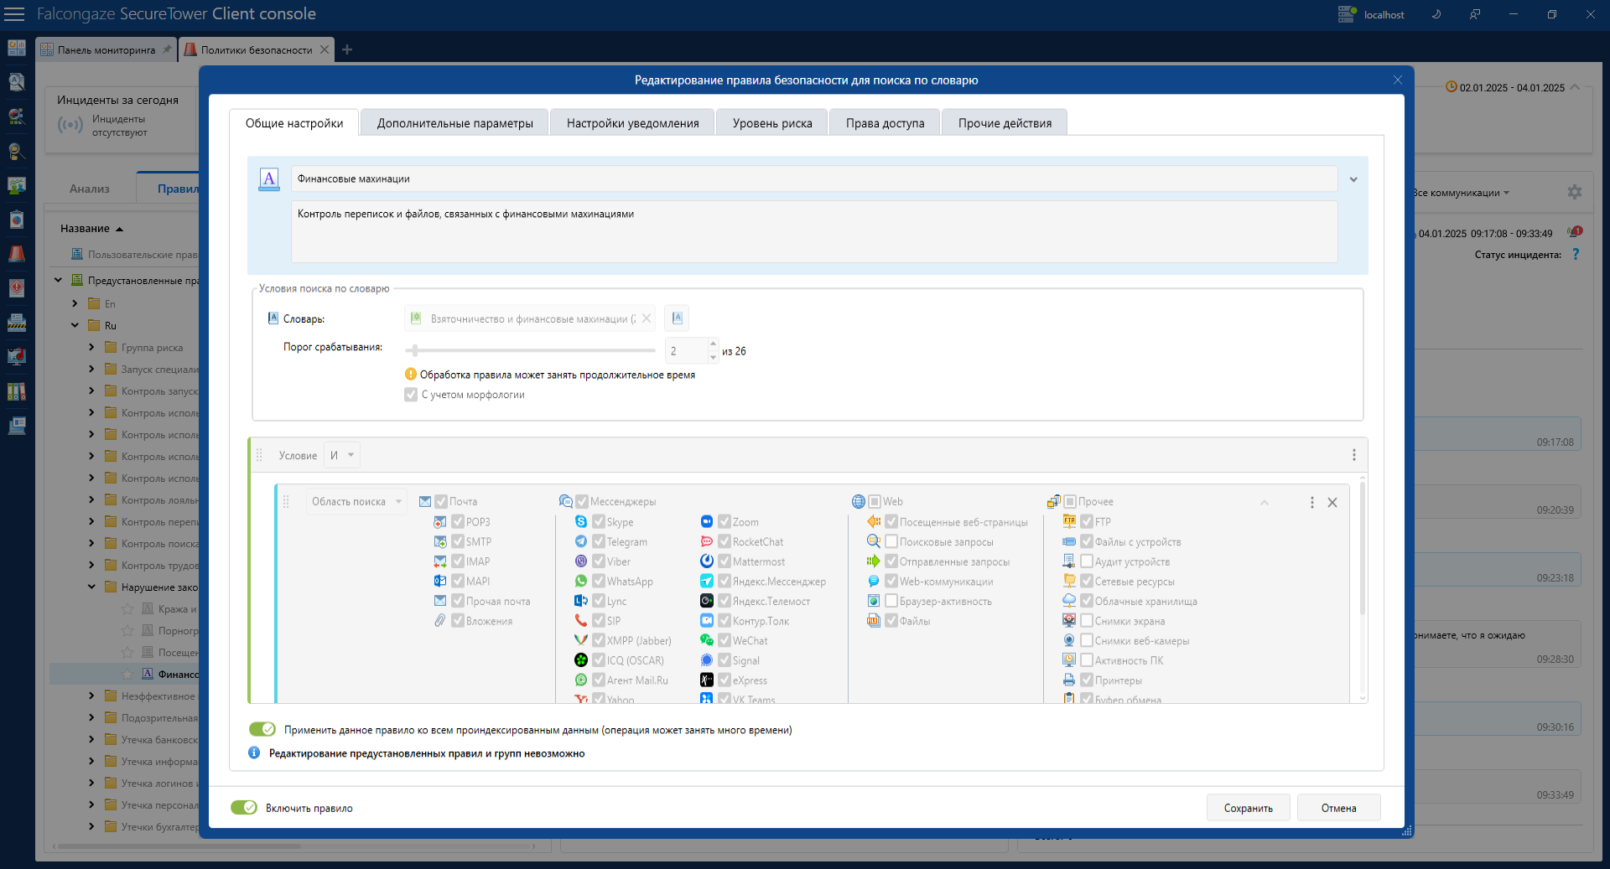Click the incident status help question mark
This screenshot has width=1610, height=869.
point(1576,255)
